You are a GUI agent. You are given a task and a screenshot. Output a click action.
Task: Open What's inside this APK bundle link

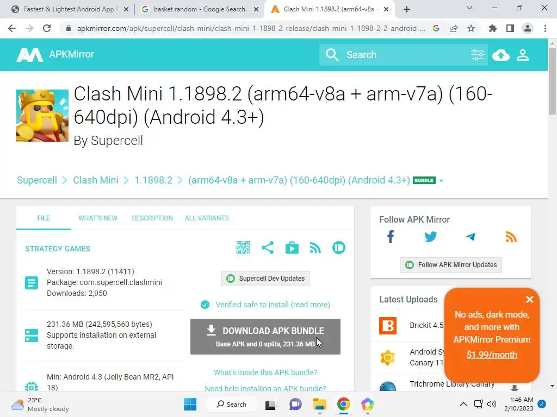click(x=265, y=372)
